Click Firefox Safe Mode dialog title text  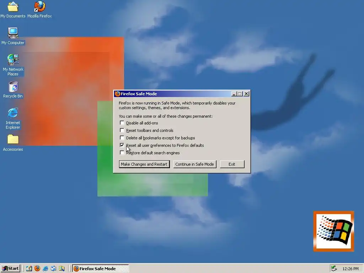pos(139,94)
